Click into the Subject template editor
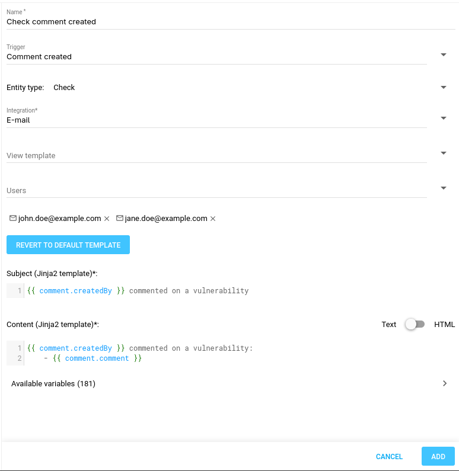This screenshot has height=471, width=459. point(237,291)
